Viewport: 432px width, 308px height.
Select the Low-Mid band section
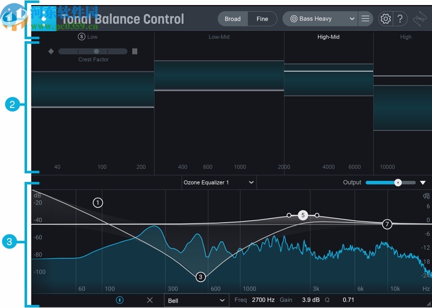tap(219, 37)
